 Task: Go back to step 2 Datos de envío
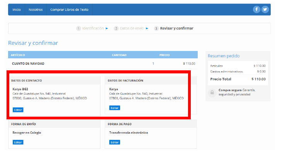[132, 28]
